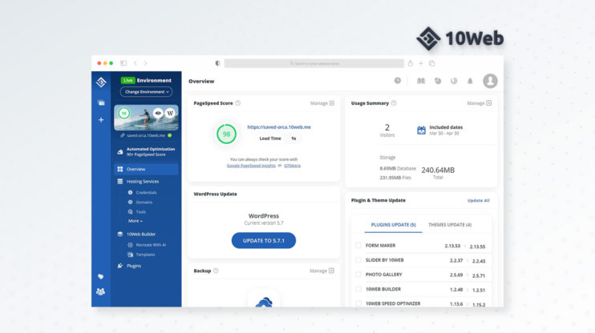The height and width of the screenshot is (333, 595).
Task: Click the pie chart icon in the header
Action: [438, 81]
